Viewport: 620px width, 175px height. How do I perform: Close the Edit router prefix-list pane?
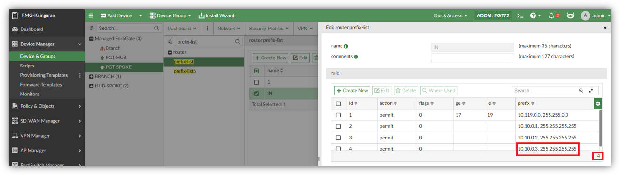[x=605, y=28]
